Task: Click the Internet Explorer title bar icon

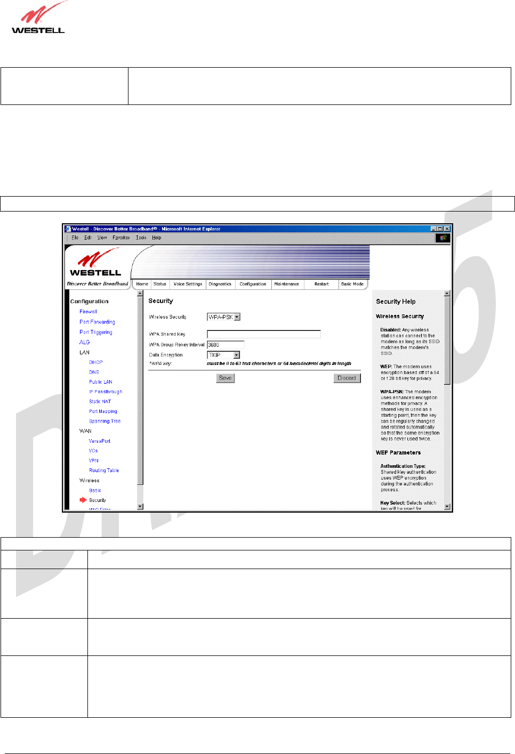Action: click(x=68, y=229)
